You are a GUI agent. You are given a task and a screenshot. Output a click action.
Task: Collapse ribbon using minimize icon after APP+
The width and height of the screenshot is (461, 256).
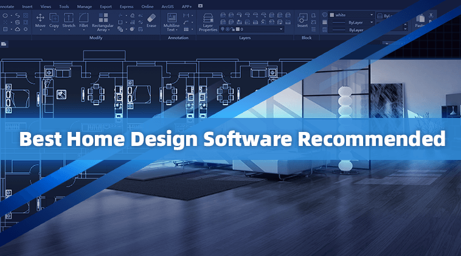[200, 6]
